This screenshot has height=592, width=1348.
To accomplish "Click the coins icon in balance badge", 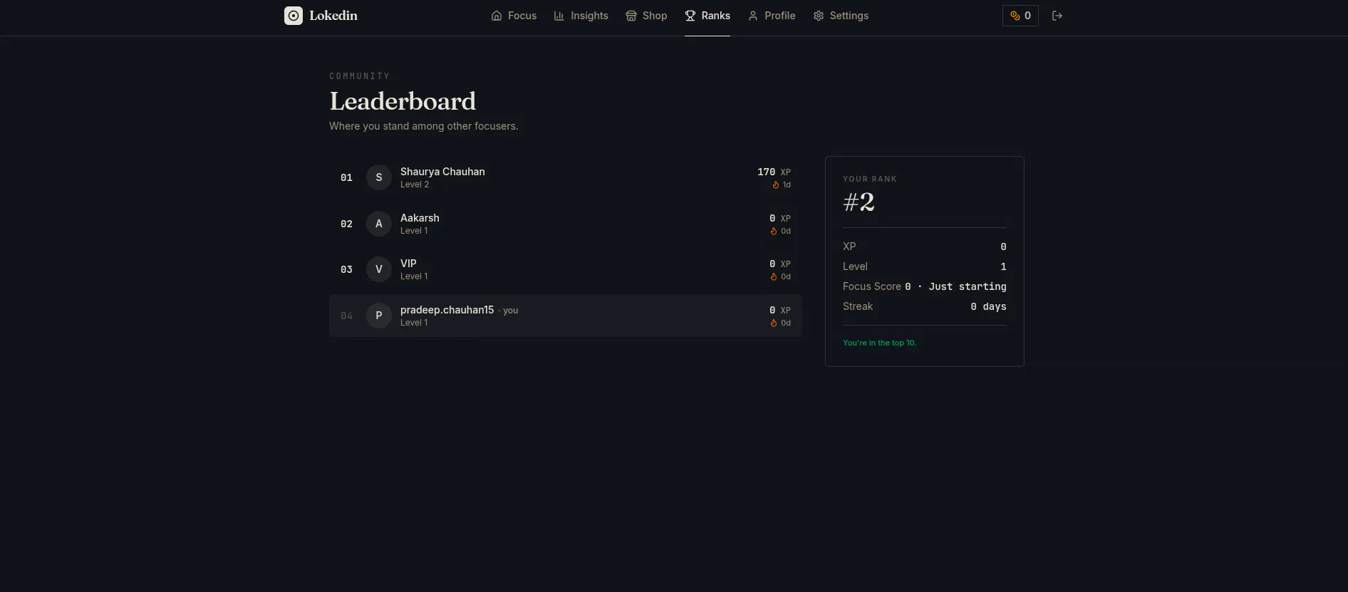I will pos(1015,16).
